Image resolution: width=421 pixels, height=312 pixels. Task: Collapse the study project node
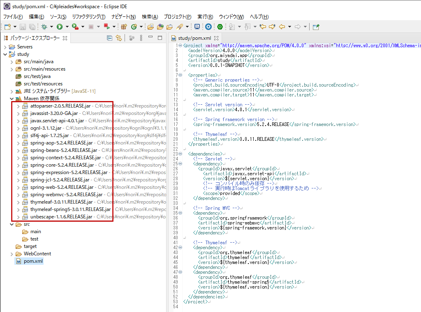[5, 55]
